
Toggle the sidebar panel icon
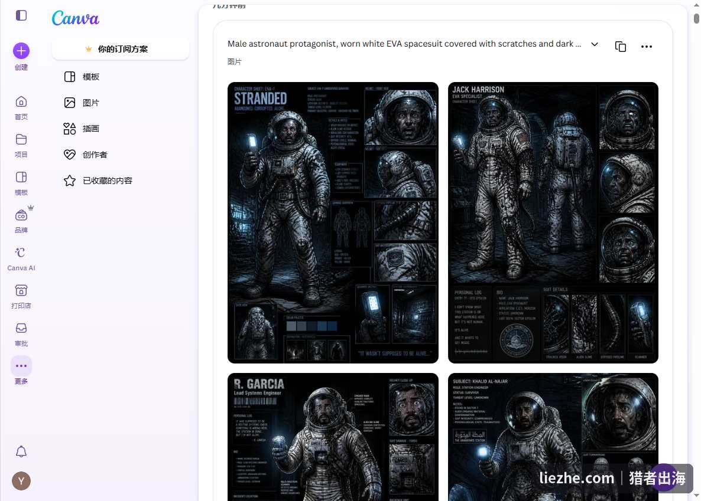pos(21,15)
